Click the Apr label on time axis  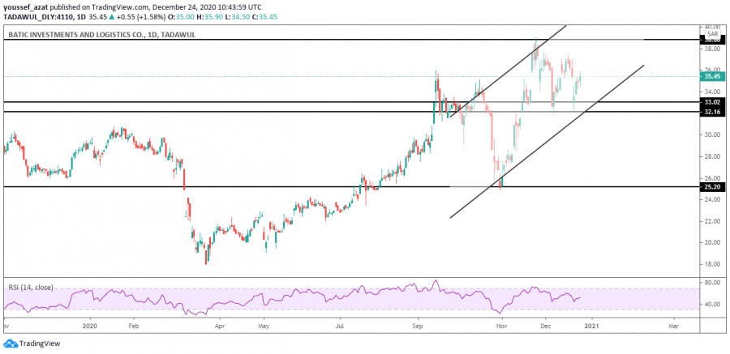tap(219, 326)
